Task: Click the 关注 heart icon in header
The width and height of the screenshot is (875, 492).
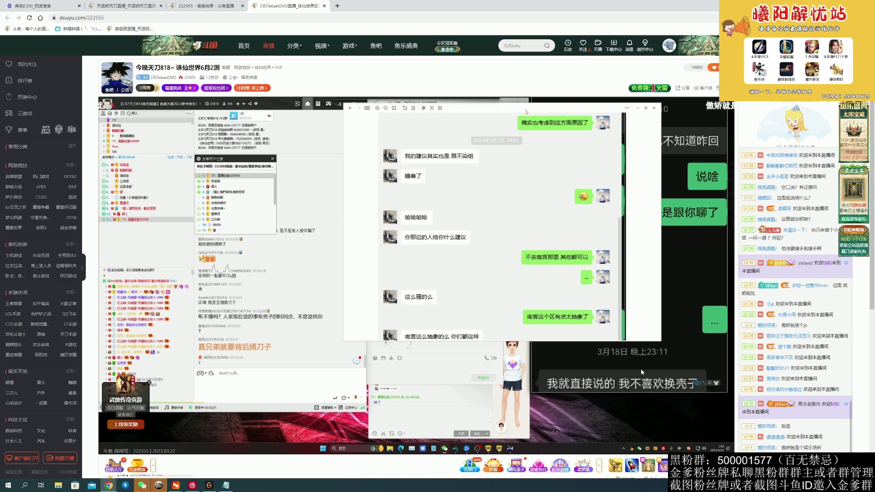Action: pos(583,43)
